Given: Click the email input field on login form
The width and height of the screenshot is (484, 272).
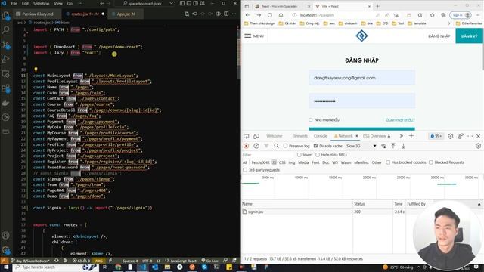Looking at the screenshot, I should point(361,78).
